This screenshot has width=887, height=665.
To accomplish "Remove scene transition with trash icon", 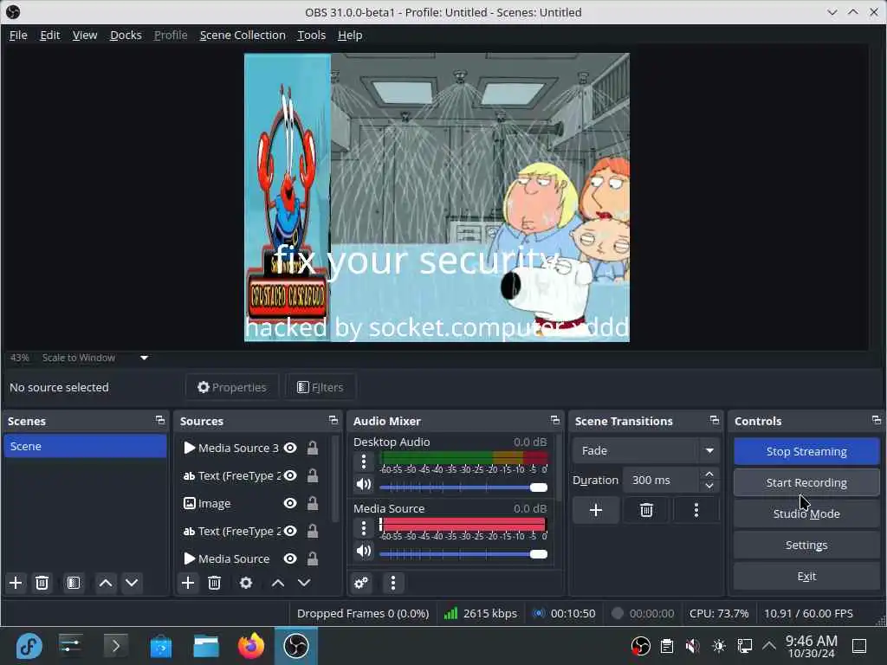I will [x=646, y=510].
